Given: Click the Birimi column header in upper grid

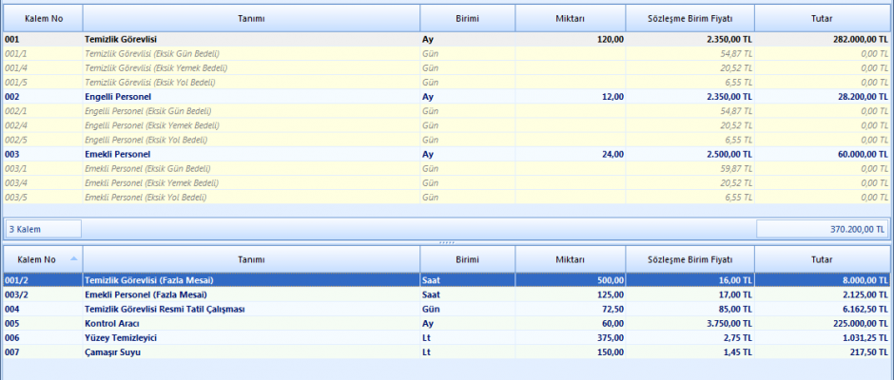Looking at the screenshot, I should click(466, 18).
